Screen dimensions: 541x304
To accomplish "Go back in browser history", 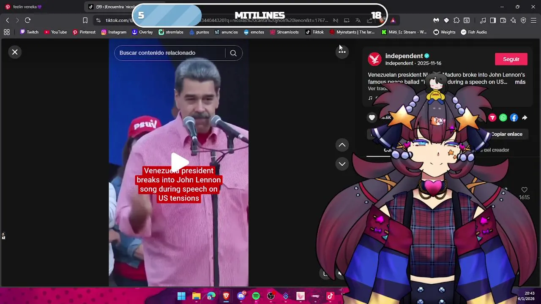I will click(7, 20).
